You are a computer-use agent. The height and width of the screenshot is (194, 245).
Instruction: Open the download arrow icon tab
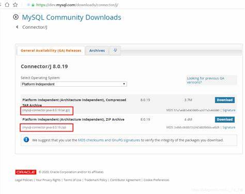tap(115, 51)
